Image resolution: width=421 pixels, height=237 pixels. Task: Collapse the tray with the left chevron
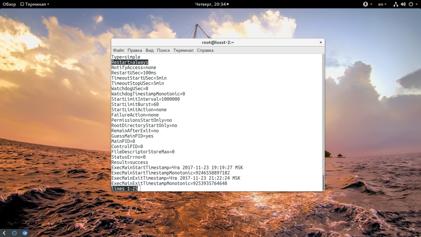(x=4, y=233)
